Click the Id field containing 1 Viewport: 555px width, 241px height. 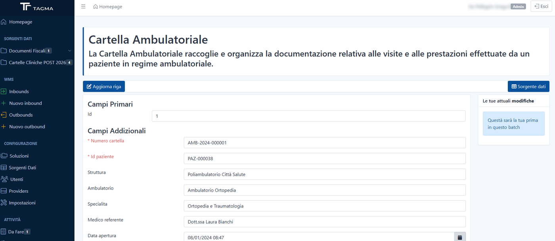tap(308, 116)
